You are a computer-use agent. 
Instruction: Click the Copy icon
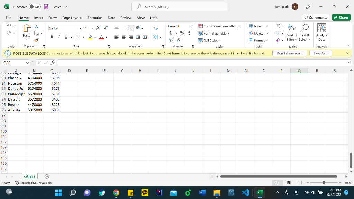coord(36,33)
